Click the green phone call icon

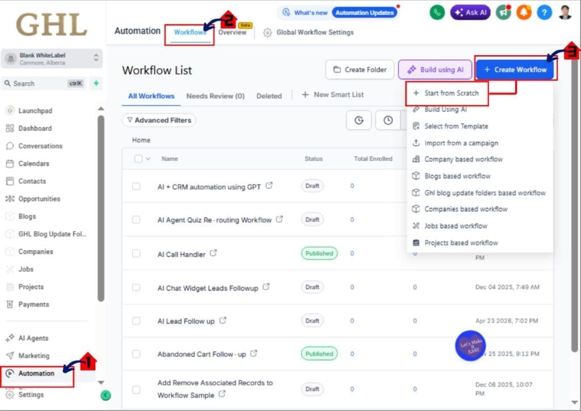pos(437,12)
